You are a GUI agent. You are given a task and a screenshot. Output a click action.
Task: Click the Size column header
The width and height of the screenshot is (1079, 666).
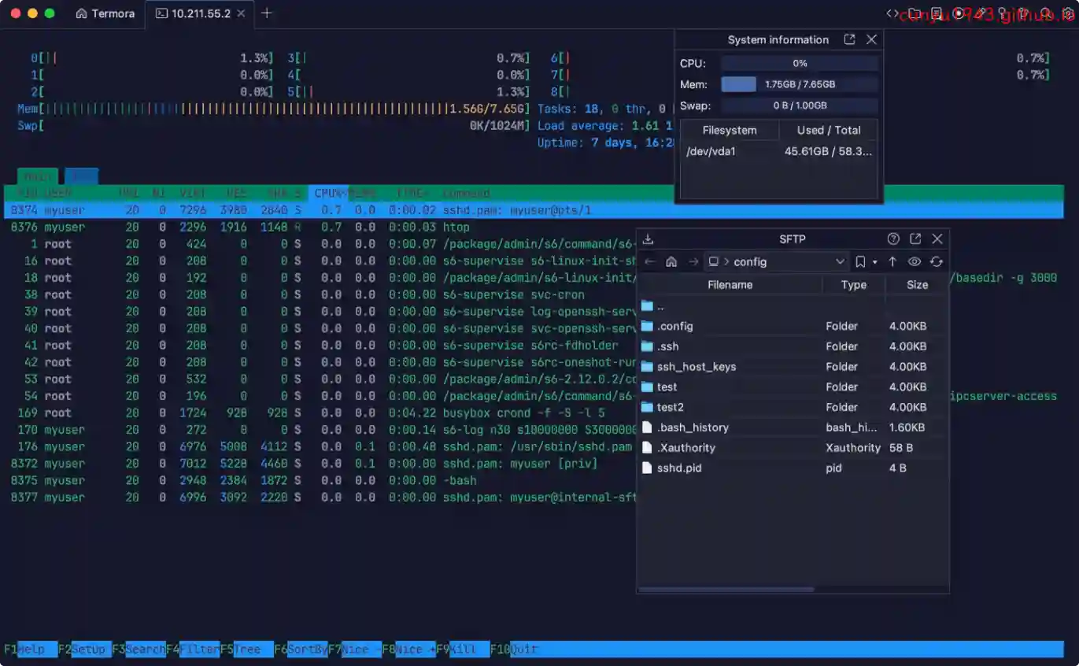point(917,285)
